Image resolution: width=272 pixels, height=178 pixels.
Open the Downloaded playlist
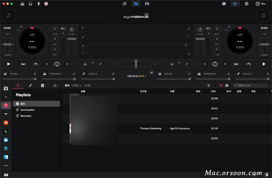point(36,110)
